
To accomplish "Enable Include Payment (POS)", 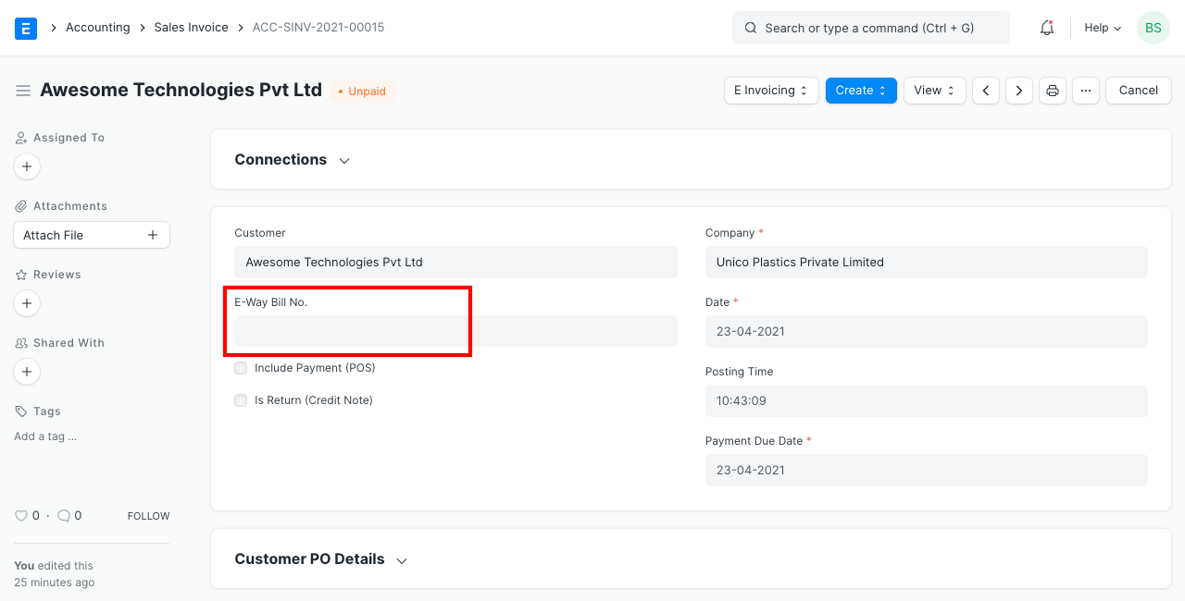I will [241, 367].
